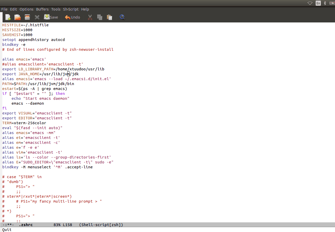Open an existing file via folder icon
The width and height of the screenshot is (335, 232).
pos(18,17)
